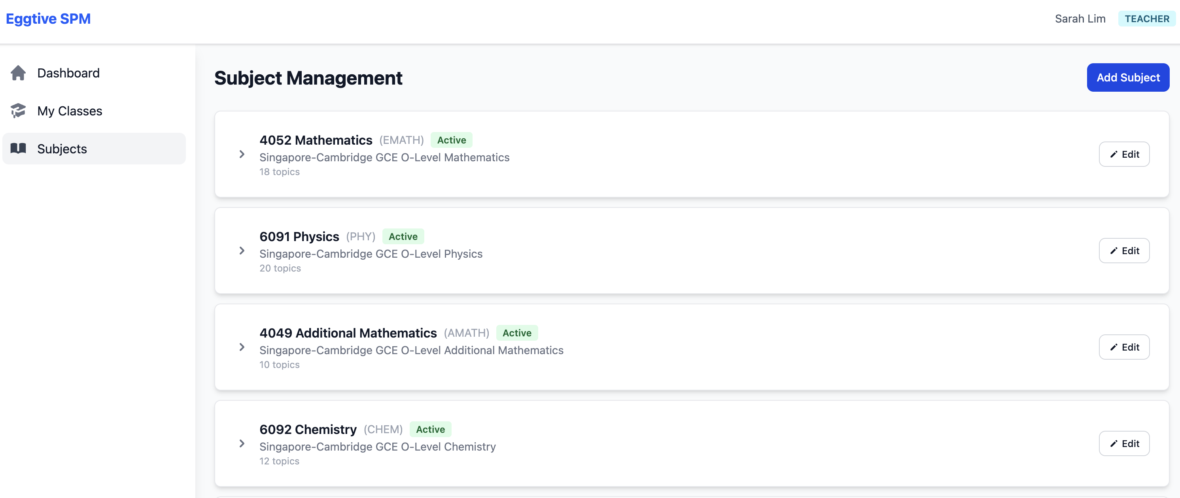
Task: Click the 4052 Mathematics subject title
Action: (316, 140)
